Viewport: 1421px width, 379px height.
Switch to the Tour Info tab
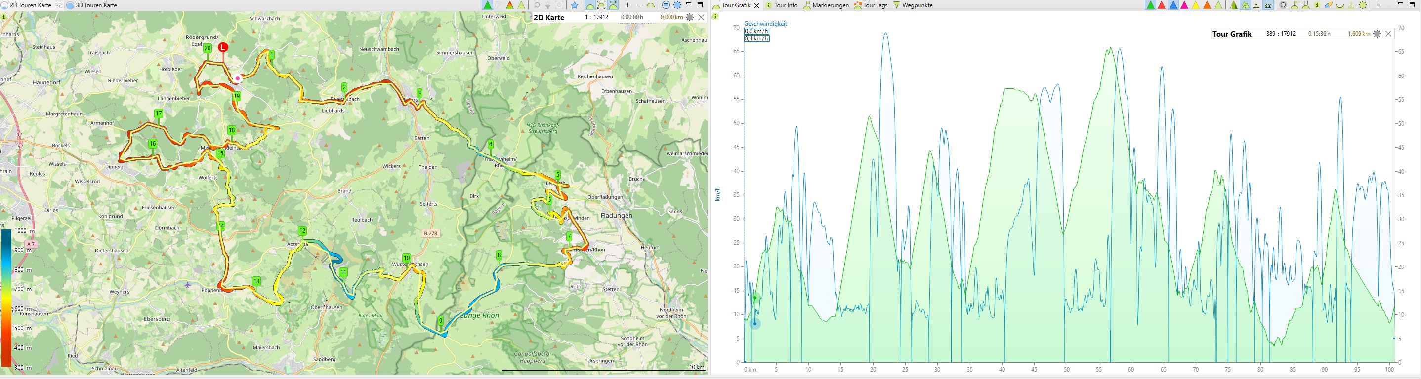pos(782,5)
